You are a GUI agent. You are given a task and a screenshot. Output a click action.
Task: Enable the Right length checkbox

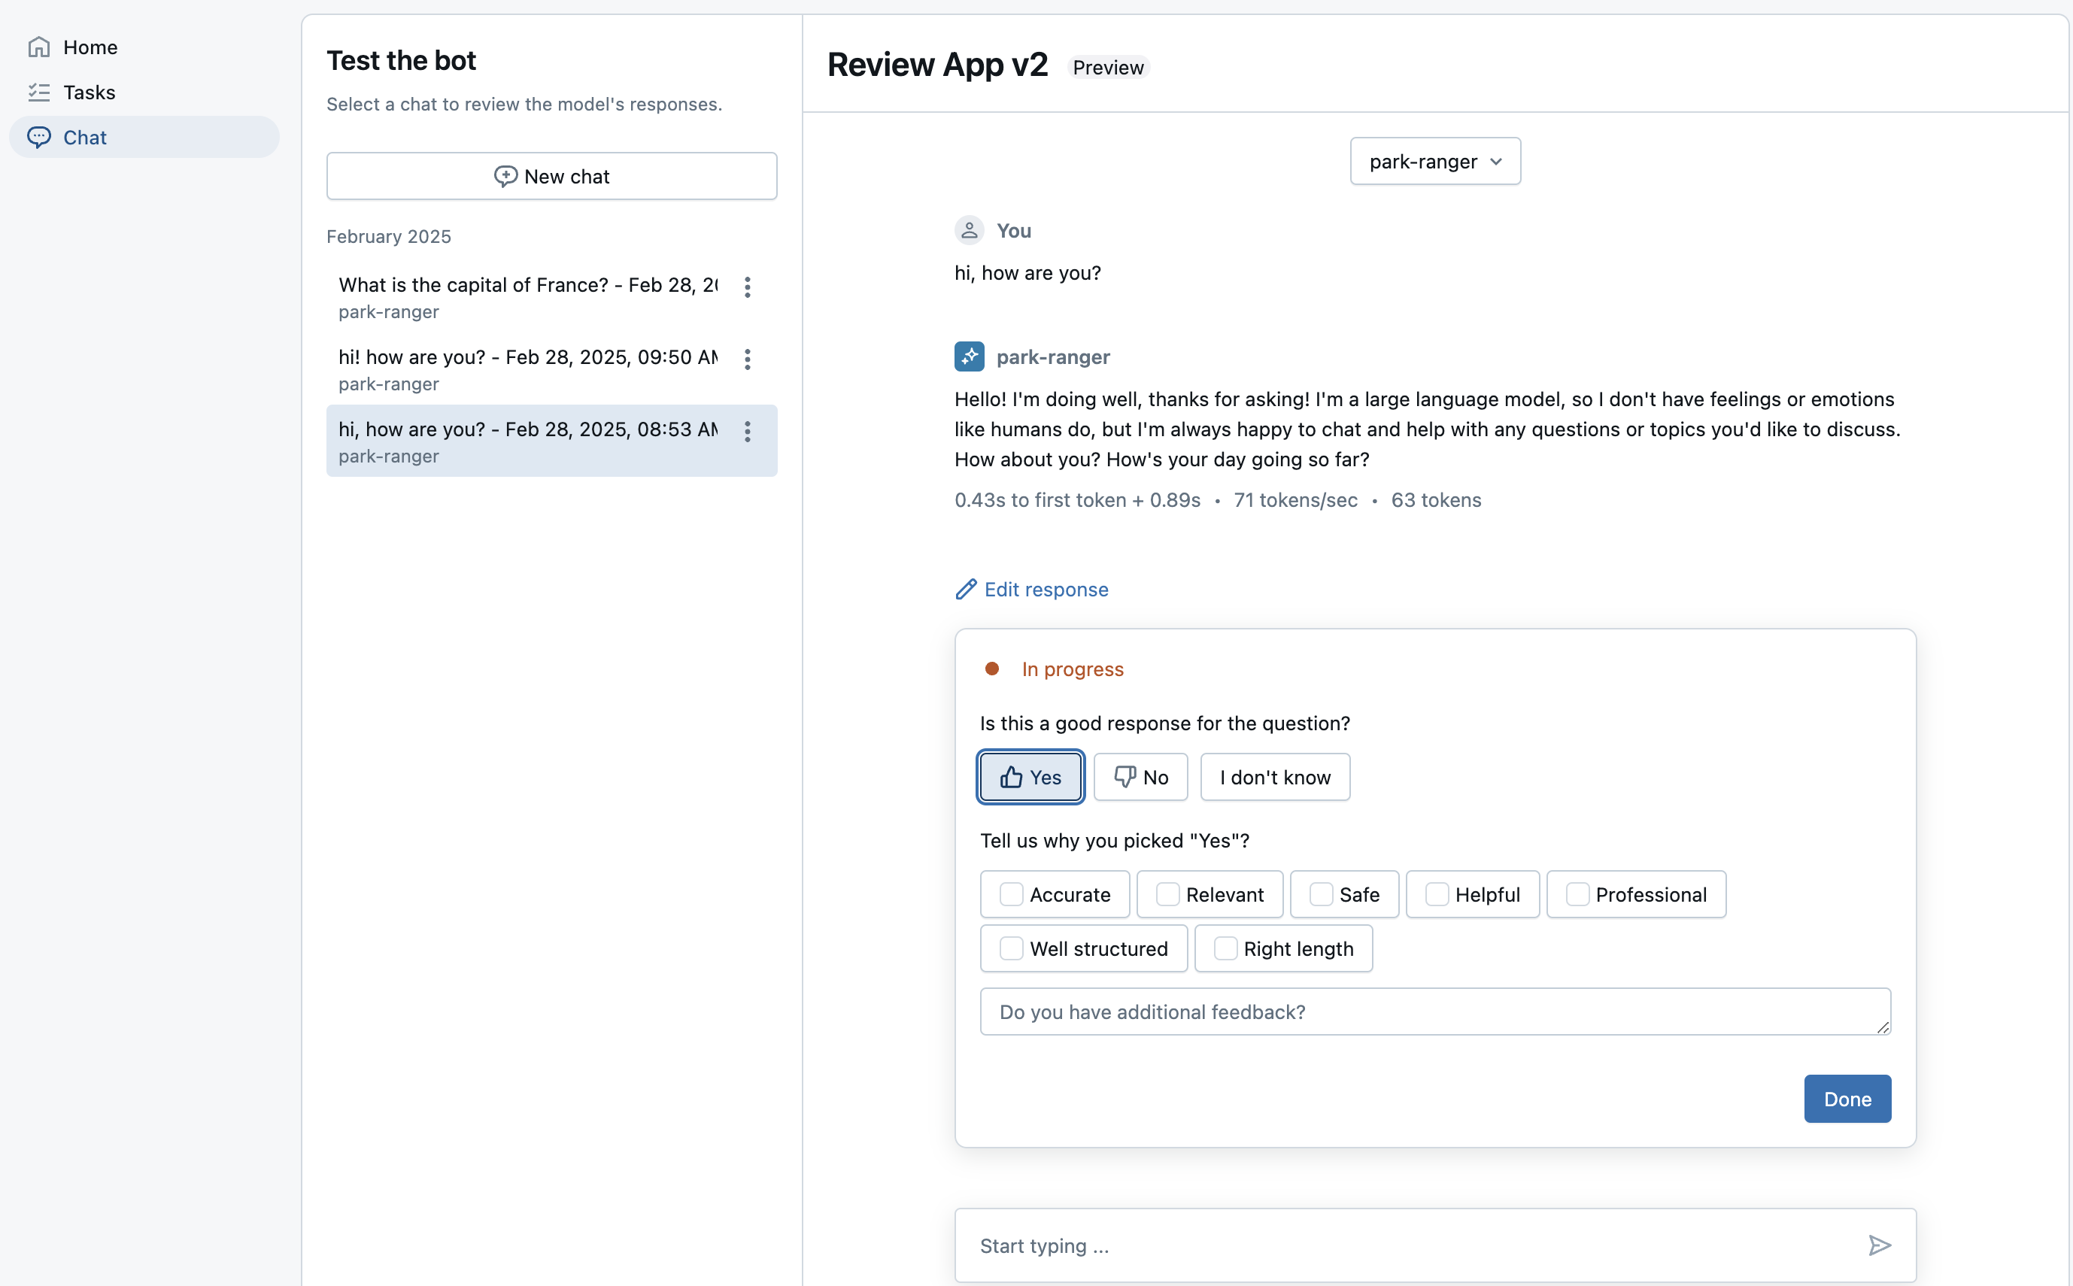[x=1225, y=948]
